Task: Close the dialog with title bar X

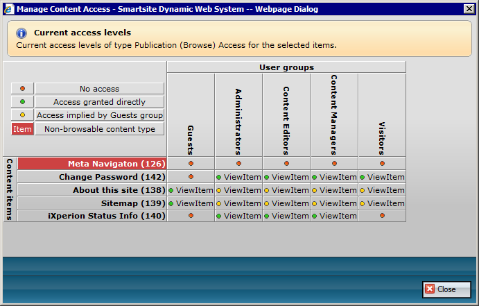Action: [469, 9]
